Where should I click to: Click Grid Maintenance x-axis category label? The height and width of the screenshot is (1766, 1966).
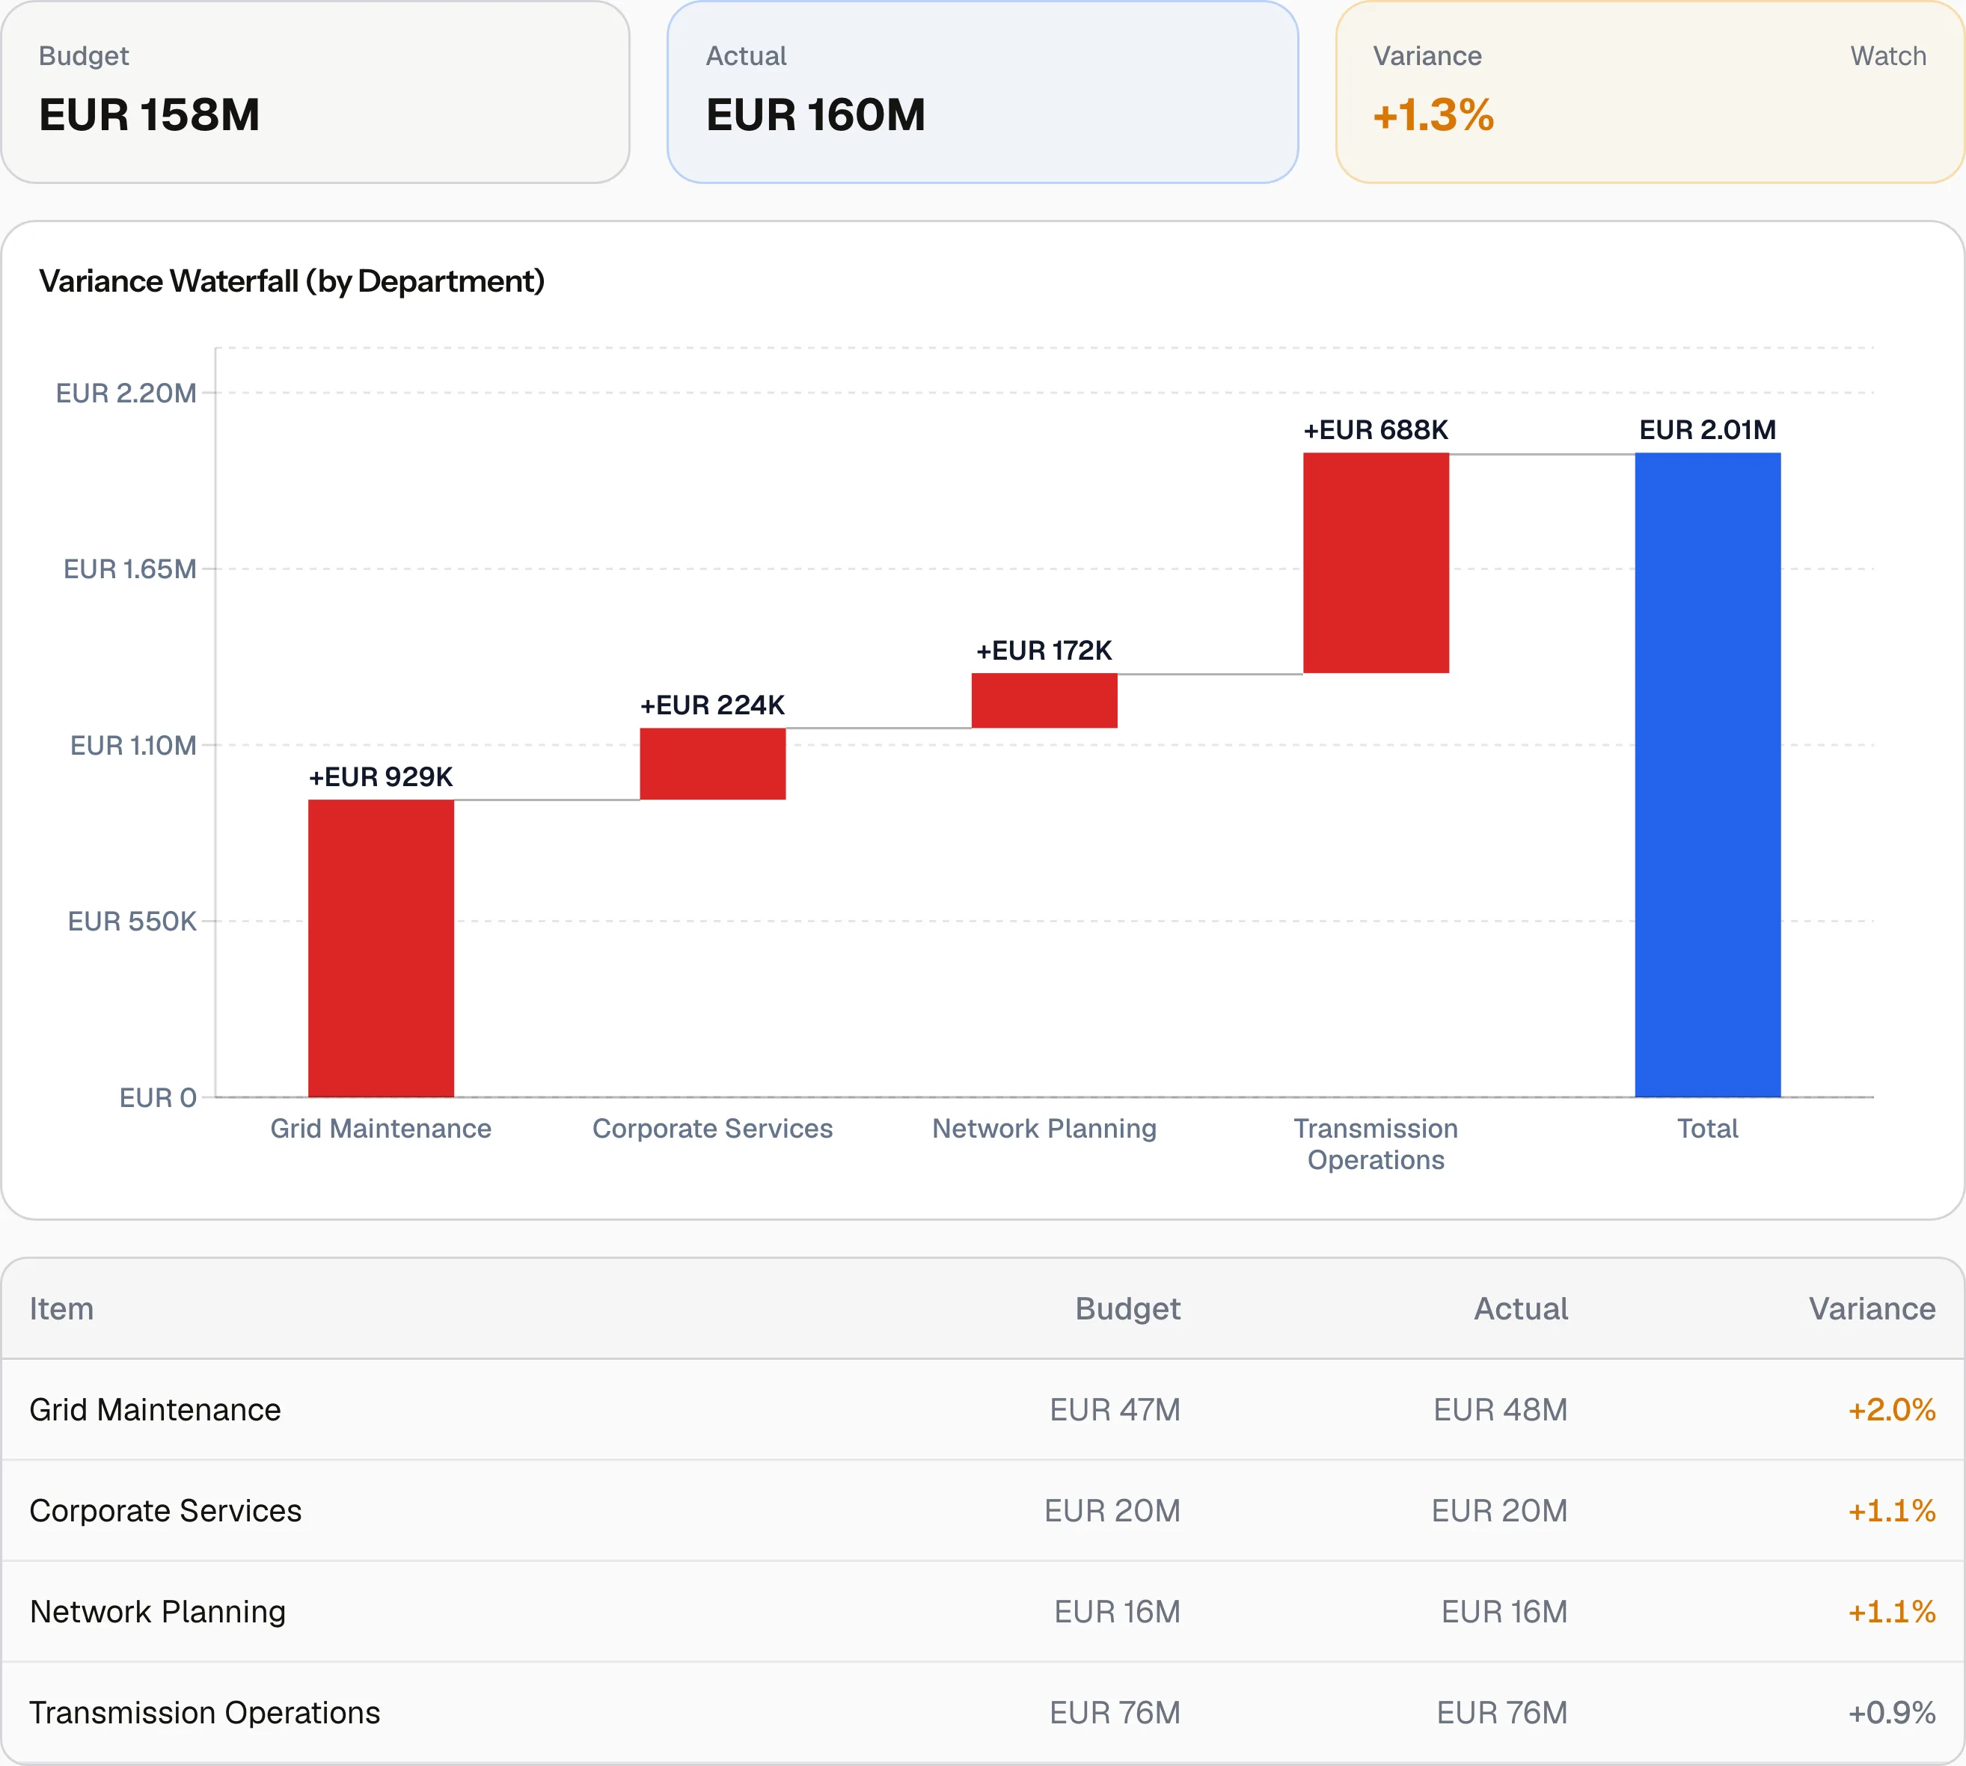click(x=382, y=1129)
